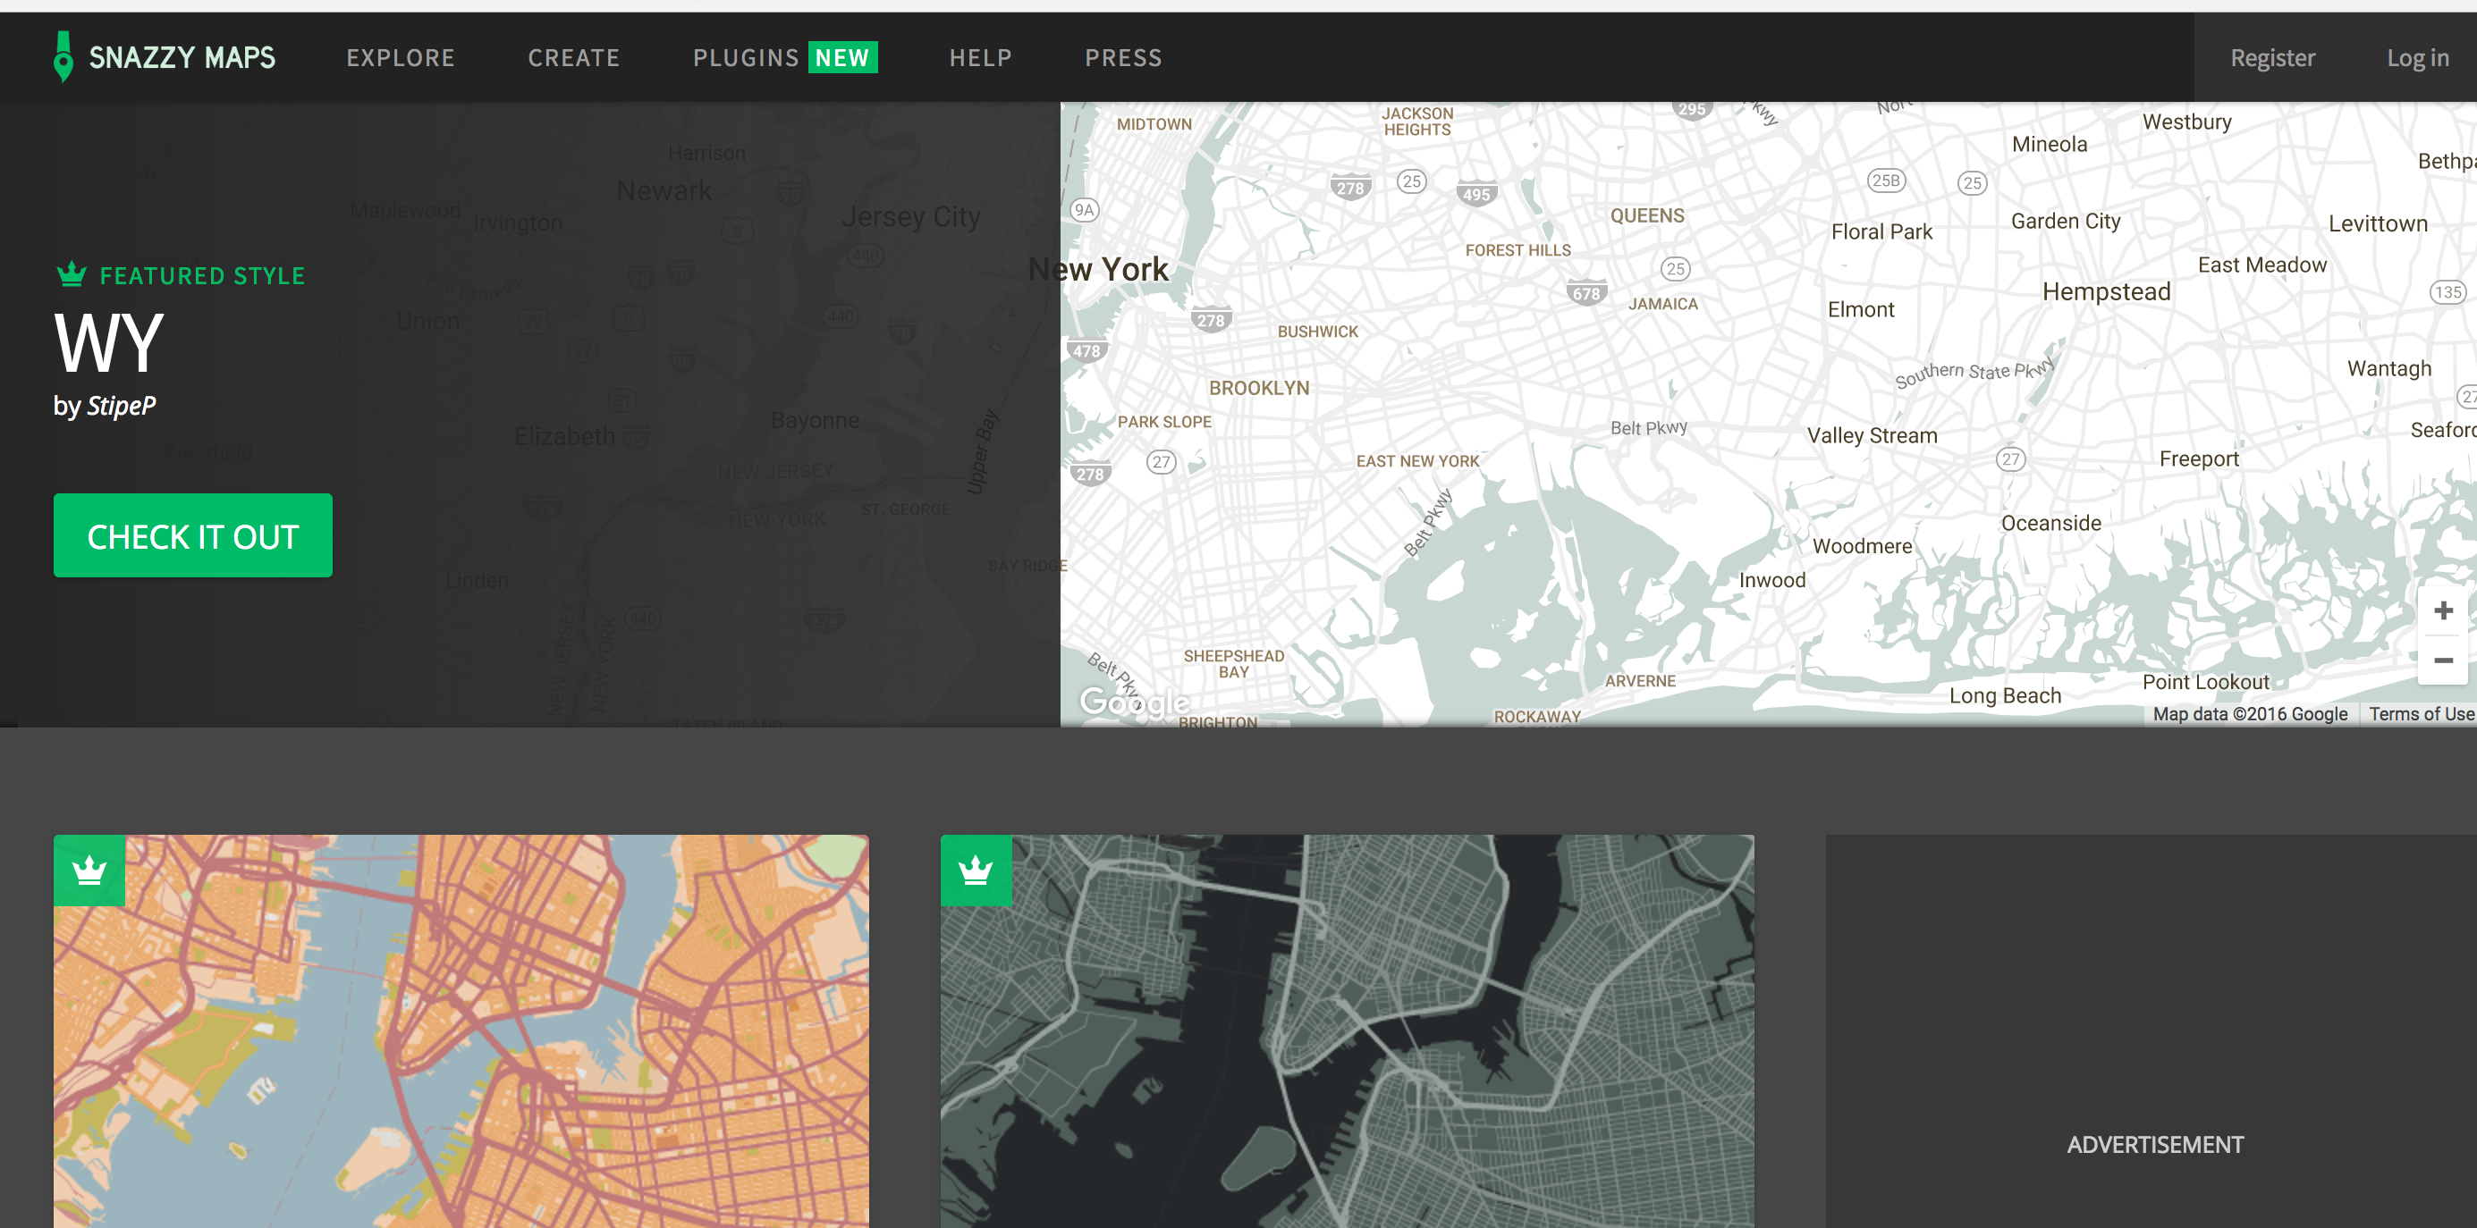Open the map Terms of Use
The height and width of the screenshot is (1228, 2477).
coord(2421,714)
